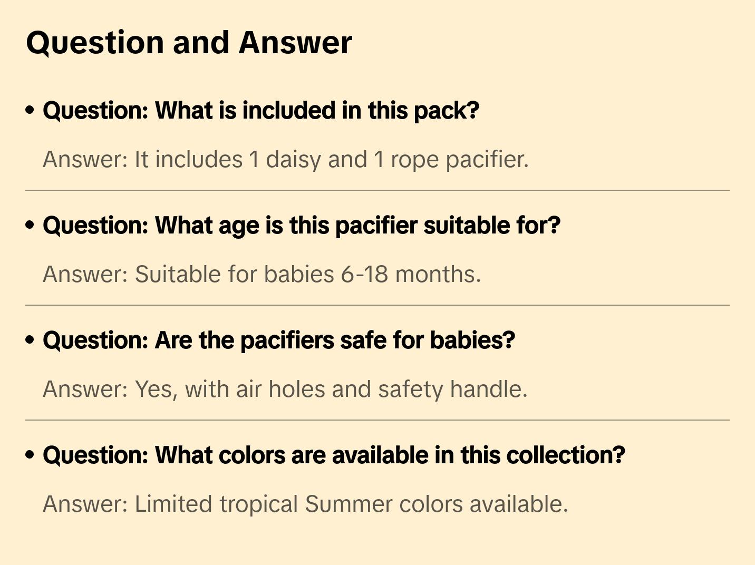Click the question 'What is included in this pack?'
755x565 pixels.
(261, 111)
